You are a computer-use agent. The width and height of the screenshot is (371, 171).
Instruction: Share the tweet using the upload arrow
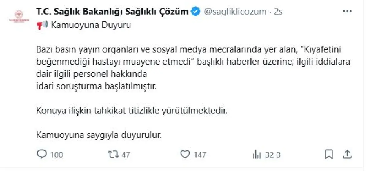tap(347, 154)
